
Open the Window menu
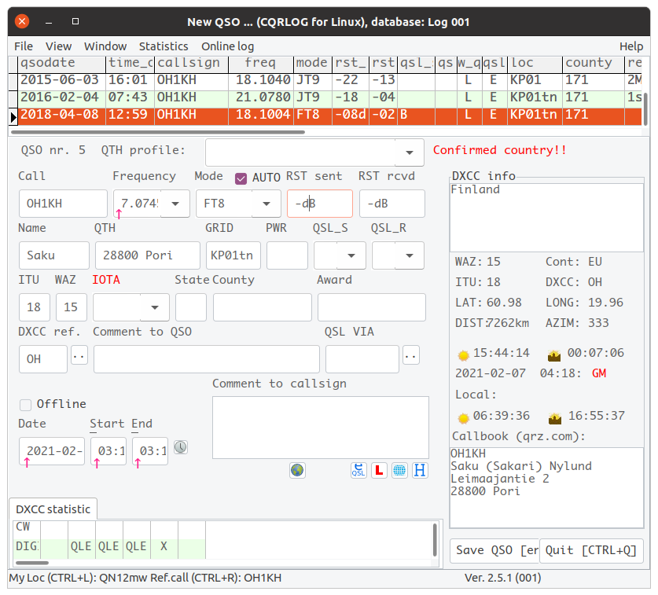click(x=105, y=46)
